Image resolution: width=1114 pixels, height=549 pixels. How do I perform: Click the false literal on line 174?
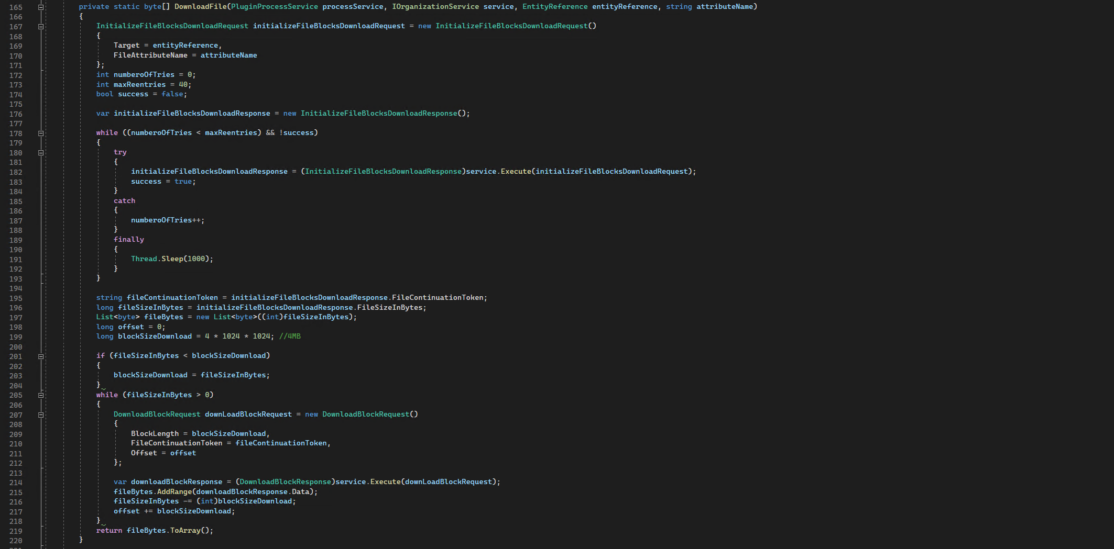(172, 94)
